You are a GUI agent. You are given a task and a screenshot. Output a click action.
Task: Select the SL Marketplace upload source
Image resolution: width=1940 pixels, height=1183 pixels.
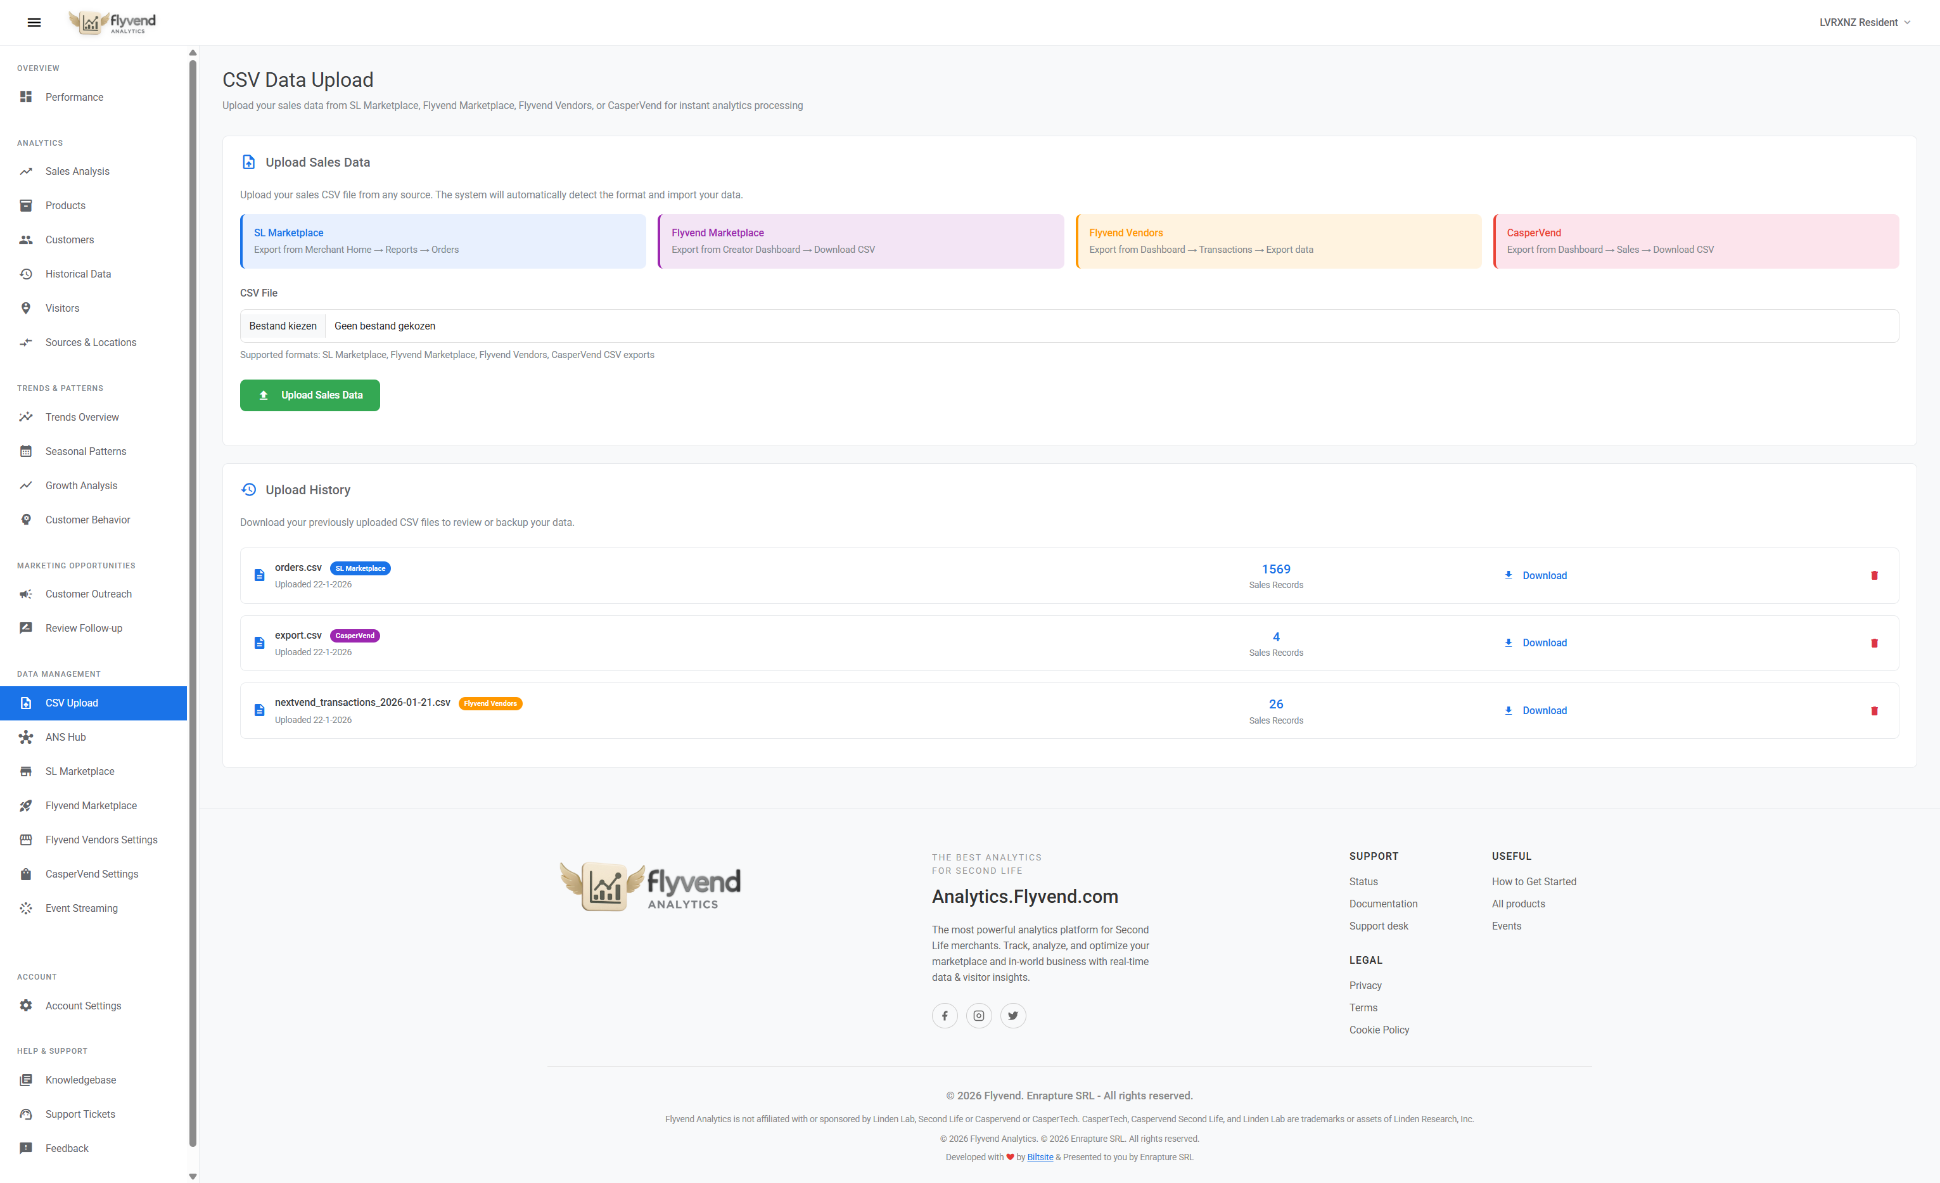coord(442,241)
